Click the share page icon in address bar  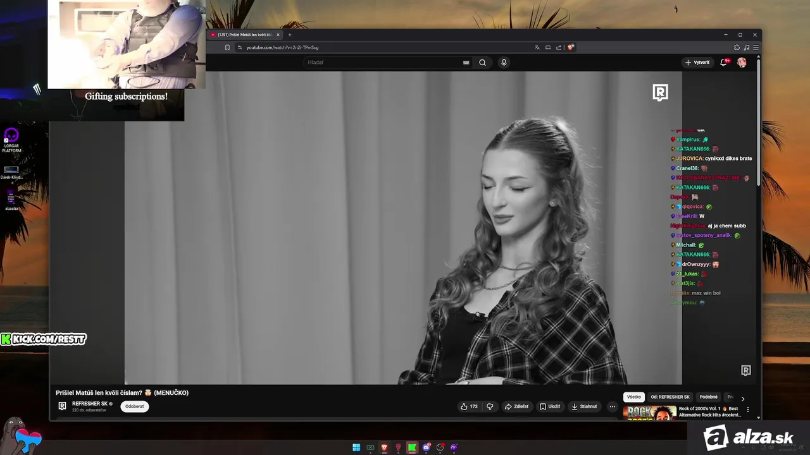point(559,47)
